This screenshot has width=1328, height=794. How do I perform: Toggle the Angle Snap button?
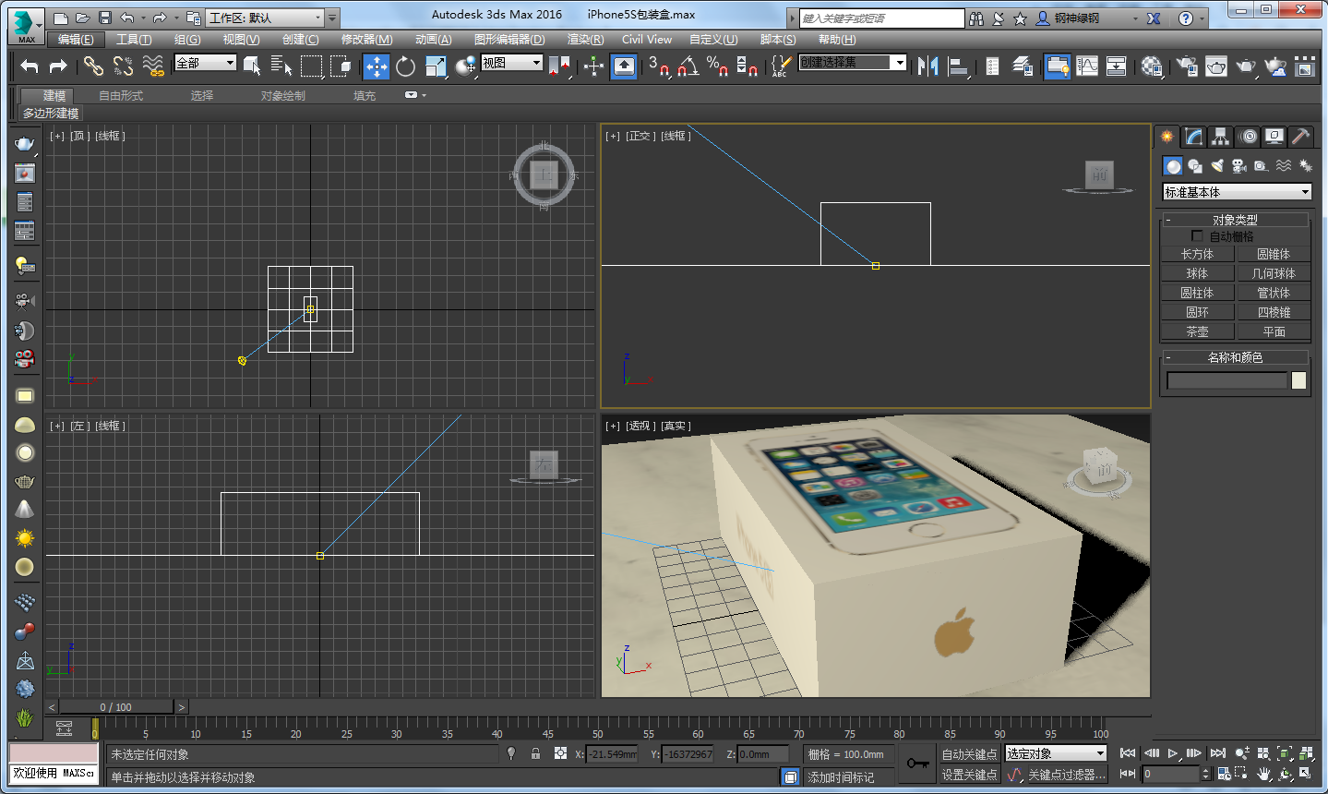pyautogui.click(x=688, y=66)
